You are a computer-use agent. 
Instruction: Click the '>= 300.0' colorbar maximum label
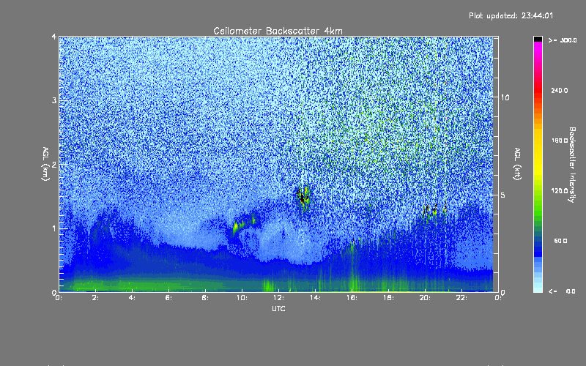point(563,40)
